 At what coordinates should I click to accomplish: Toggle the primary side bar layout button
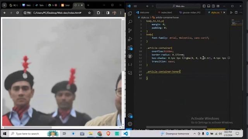204,6
